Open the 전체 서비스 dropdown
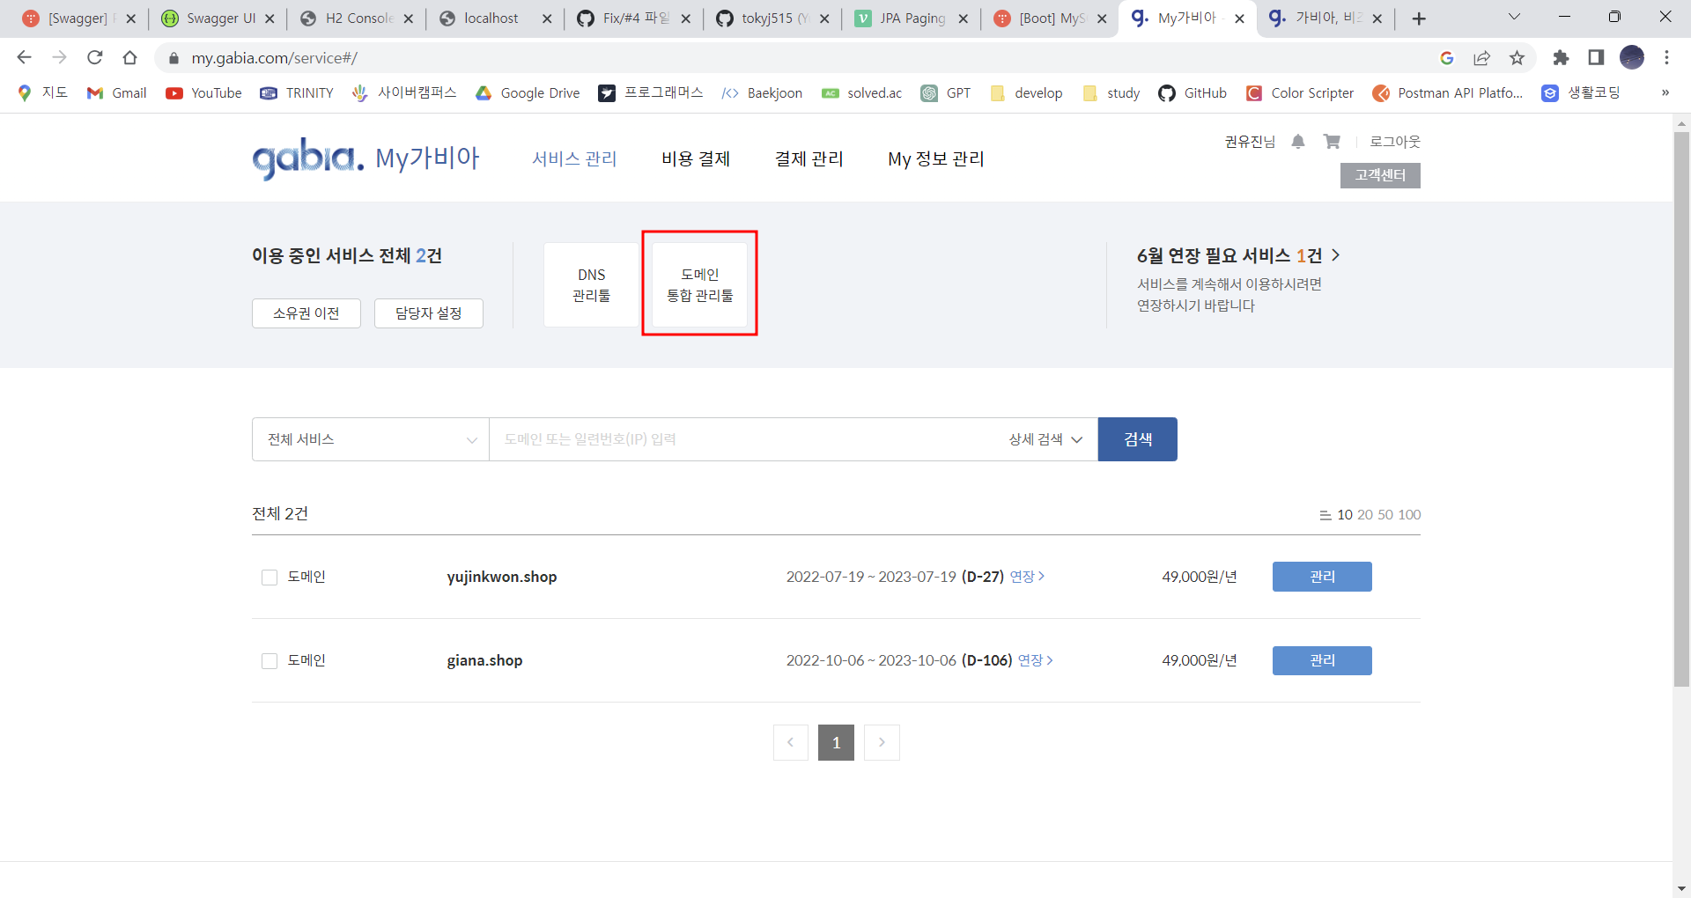The image size is (1691, 898). coord(371,439)
